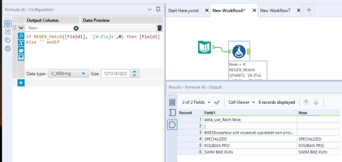Image resolution: width=342 pixels, height=162 pixels.
Task: Collapse the New expression chevron
Action: pos(21,28)
